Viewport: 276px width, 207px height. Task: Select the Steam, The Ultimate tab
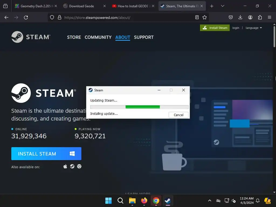[x=182, y=6]
